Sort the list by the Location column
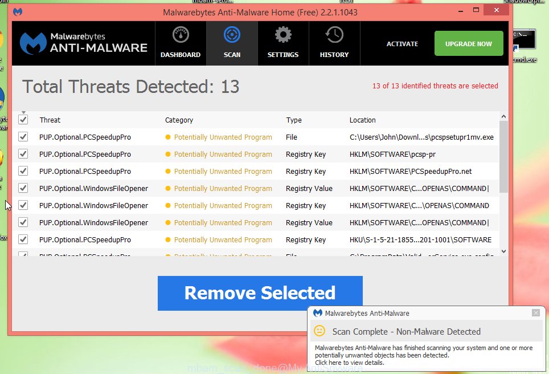This screenshot has height=374, width=549. tap(362, 120)
